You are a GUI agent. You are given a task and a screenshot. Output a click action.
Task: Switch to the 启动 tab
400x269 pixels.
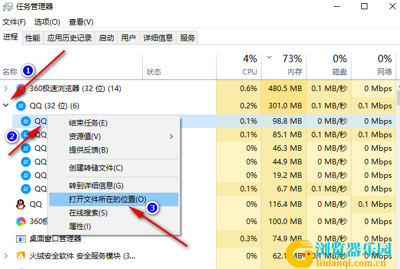point(106,38)
